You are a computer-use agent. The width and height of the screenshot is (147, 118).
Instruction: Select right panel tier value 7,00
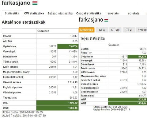coord(144,53)
